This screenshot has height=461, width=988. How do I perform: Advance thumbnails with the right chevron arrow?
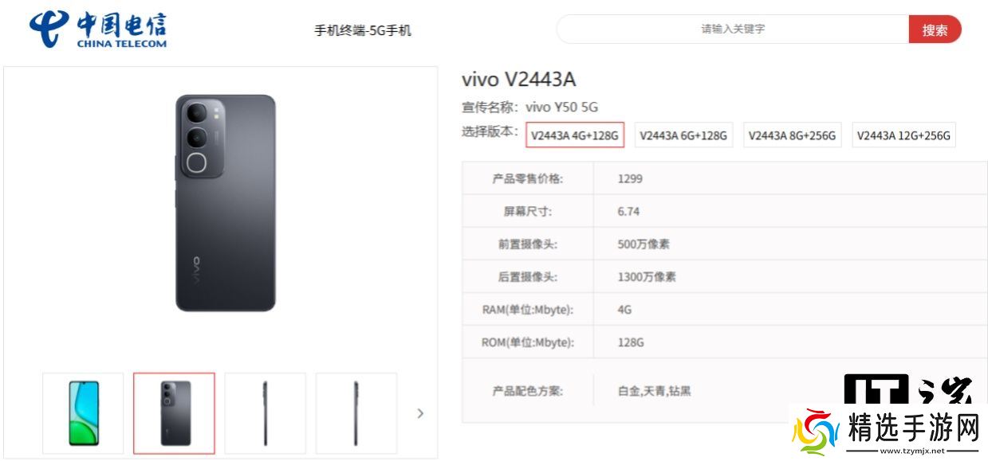pyautogui.click(x=420, y=413)
